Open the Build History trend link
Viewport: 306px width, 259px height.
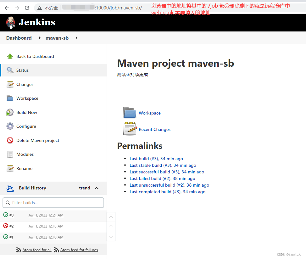tap(85, 188)
